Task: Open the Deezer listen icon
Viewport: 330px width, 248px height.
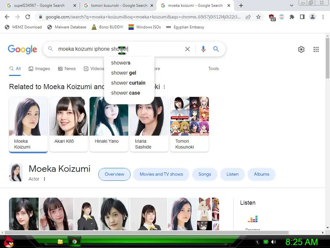Action: click(x=253, y=219)
